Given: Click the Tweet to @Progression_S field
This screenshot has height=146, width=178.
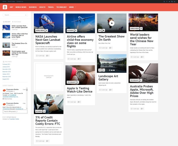Looking at the screenshot, I should 15,111.
